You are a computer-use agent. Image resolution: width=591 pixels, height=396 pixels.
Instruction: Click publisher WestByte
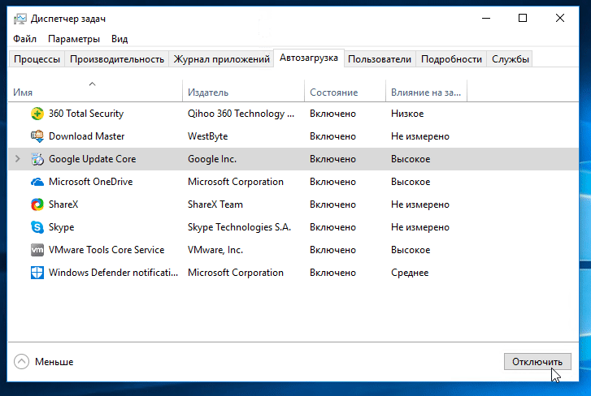tap(207, 136)
